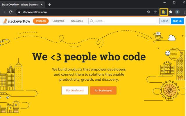This screenshot has height=116, width=186.
Task: Close the Stack Overflow tab
Action: tap(43, 4)
